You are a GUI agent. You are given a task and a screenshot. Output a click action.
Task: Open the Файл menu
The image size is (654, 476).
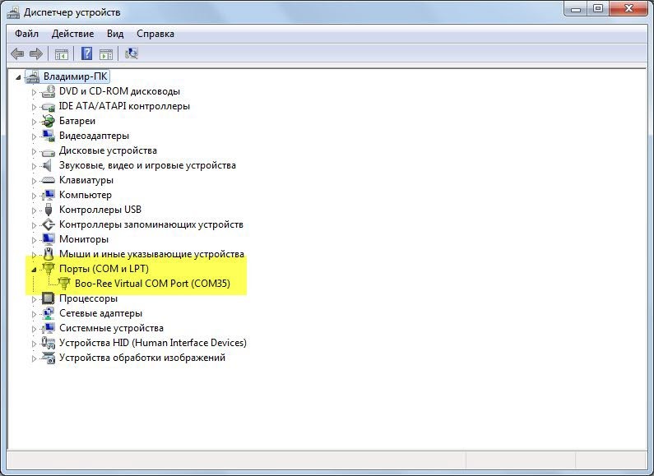pyautogui.click(x=26, y=34)
